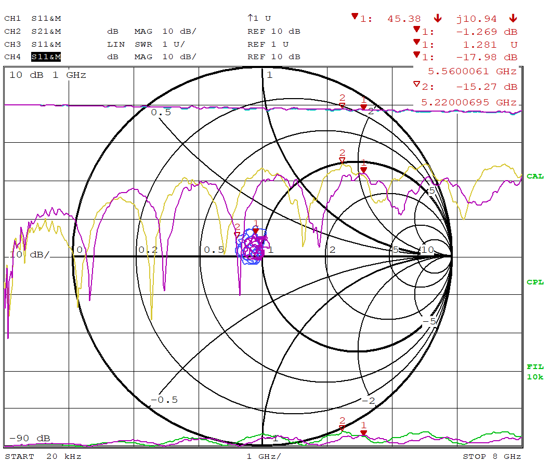Click the S11&M label in the CH1 row
550x463 pixels.
pyautogui.click(x=46, y=18)
